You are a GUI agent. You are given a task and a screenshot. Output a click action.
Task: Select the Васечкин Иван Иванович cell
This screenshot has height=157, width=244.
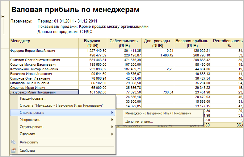point(44,74)
